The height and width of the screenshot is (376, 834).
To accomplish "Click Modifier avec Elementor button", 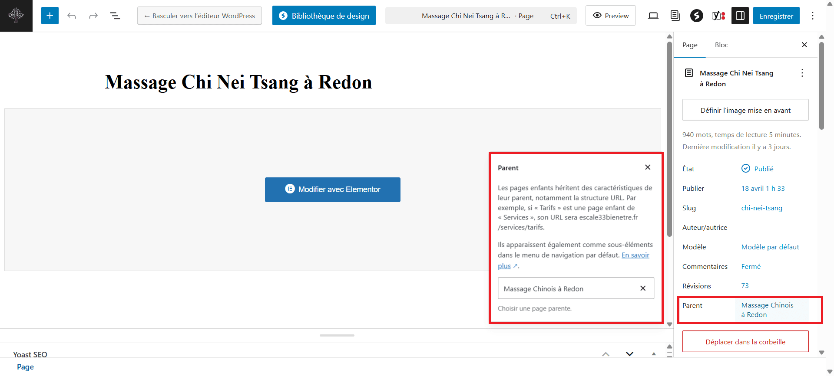I will click(x=332, y=190).
